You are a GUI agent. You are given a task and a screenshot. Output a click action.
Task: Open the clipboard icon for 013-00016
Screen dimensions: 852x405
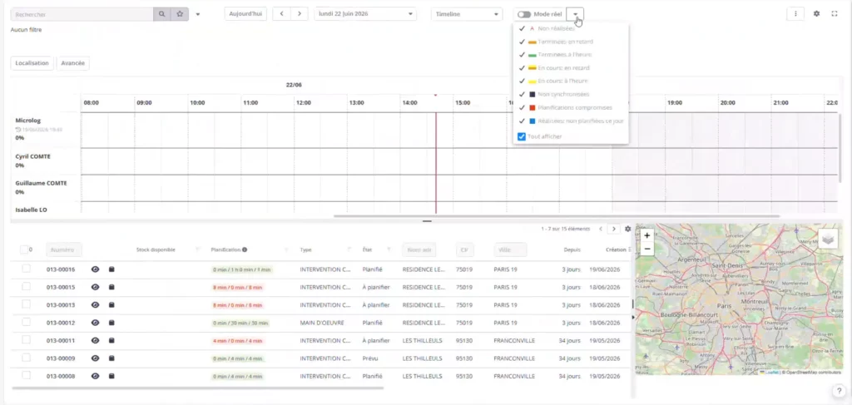(111, 269)
